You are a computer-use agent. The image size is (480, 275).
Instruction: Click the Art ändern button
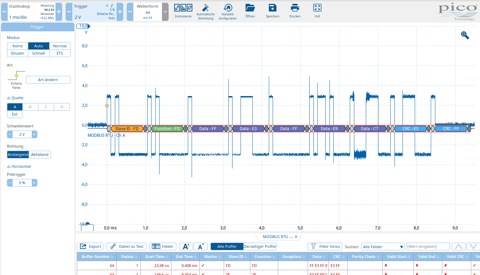(48, 80)
